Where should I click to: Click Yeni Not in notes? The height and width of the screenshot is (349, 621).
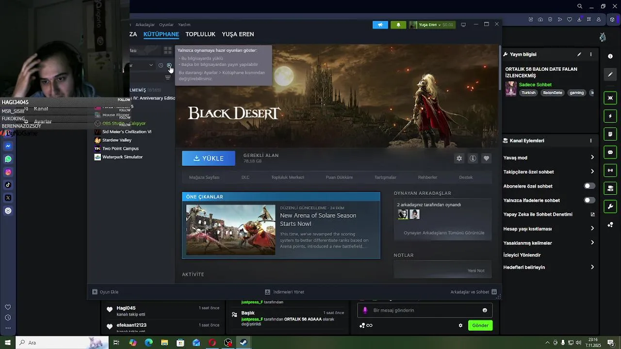coord(476,270)
